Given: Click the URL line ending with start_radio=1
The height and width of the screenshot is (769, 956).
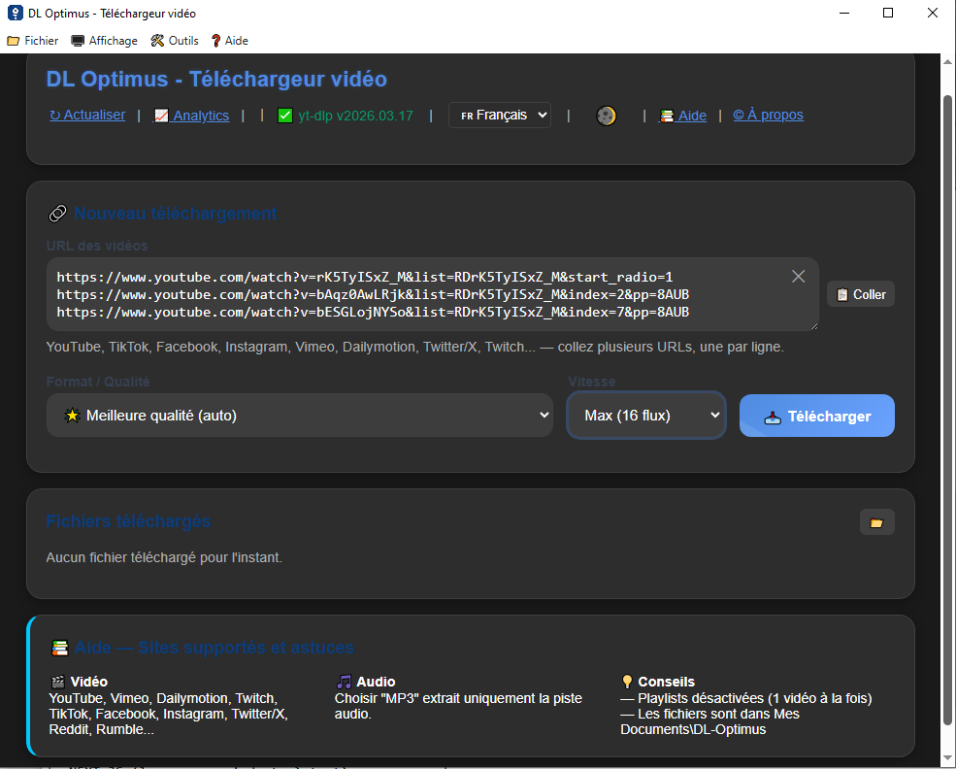Looking at the screenshot, I should pyautogui.click(x=365, y=277).
